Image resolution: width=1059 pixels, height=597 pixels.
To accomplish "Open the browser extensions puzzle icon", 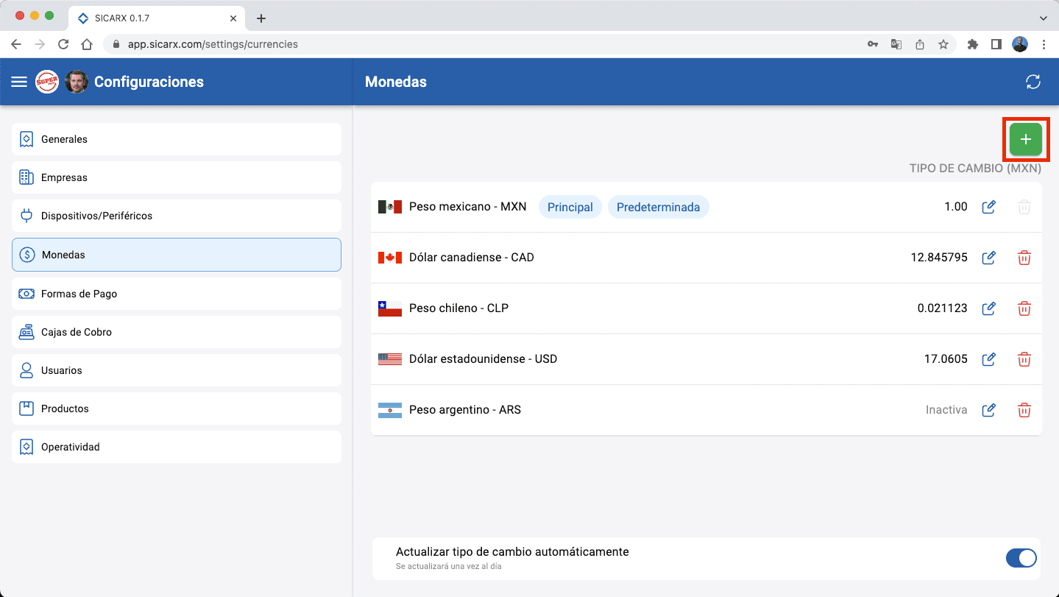I will coord(972,43).
